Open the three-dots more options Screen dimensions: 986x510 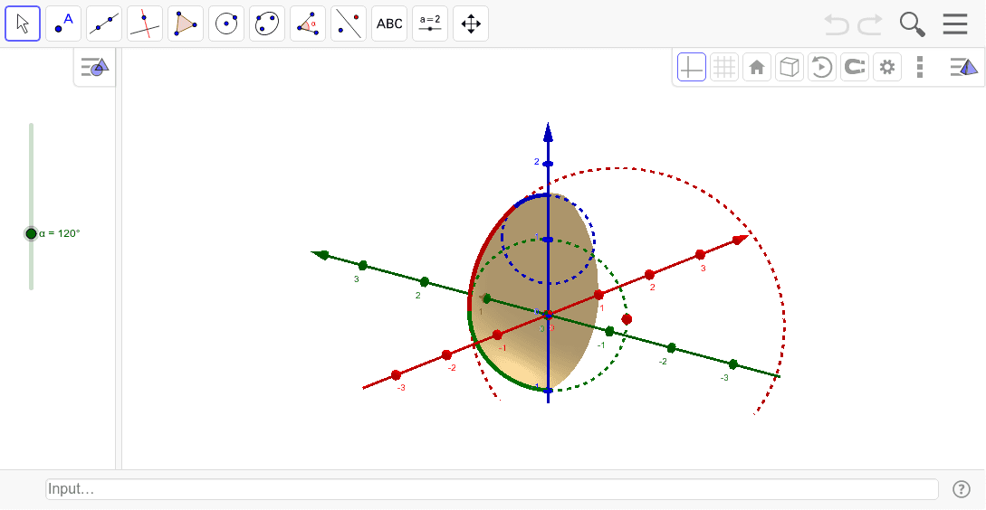920,67
